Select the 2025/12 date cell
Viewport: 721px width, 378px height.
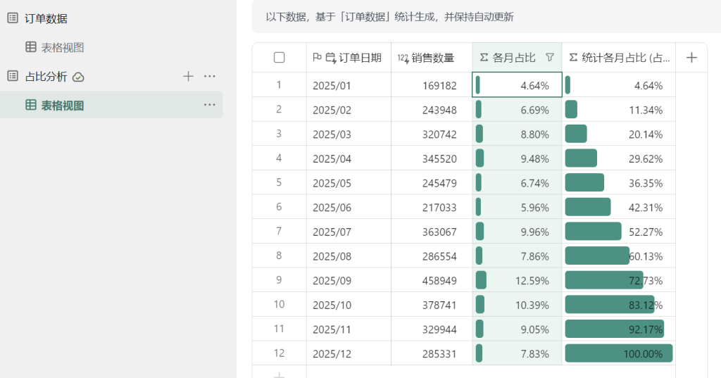click(x=349, y=353)
